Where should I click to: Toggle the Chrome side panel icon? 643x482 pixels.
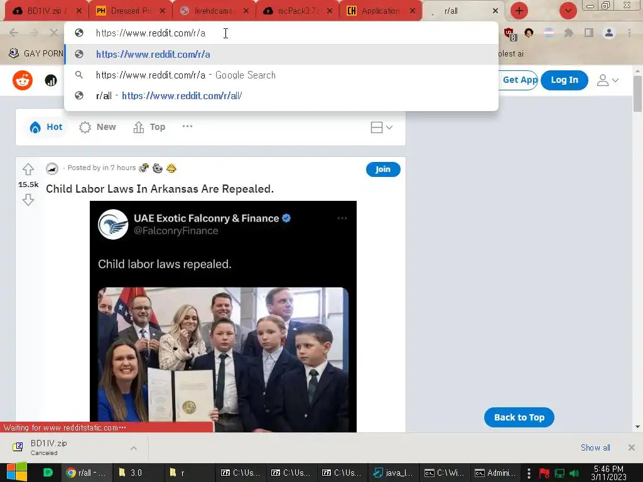[x=589, y=33]
